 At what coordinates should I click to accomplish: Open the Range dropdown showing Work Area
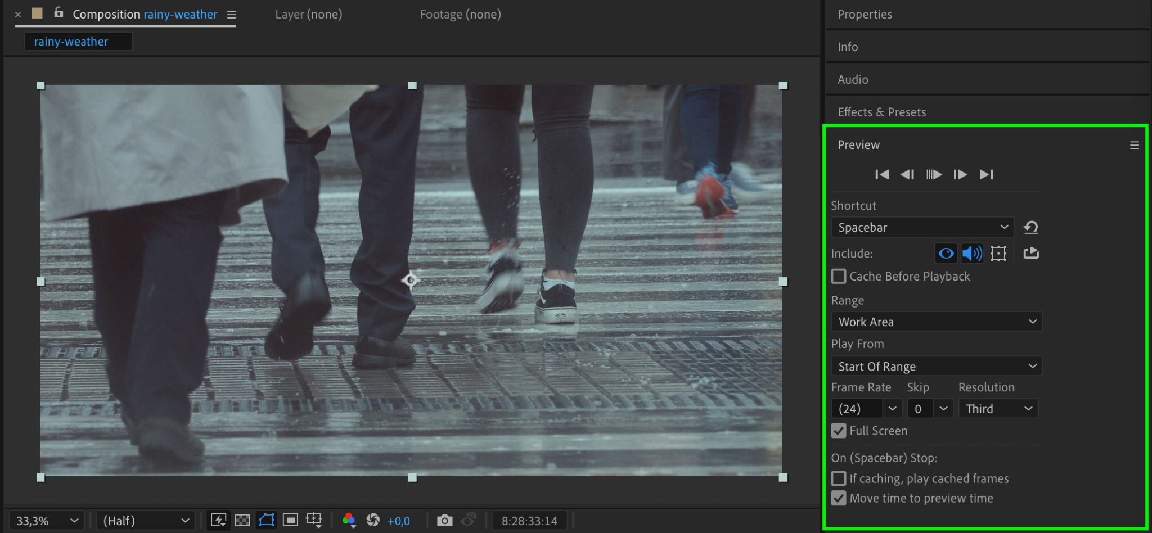[x=937, y=322]
